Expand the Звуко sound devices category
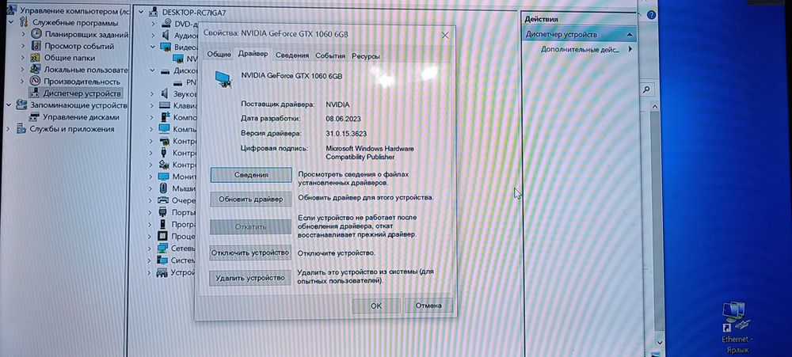Screen dimensions: 792x357 (x=152, y=94)
